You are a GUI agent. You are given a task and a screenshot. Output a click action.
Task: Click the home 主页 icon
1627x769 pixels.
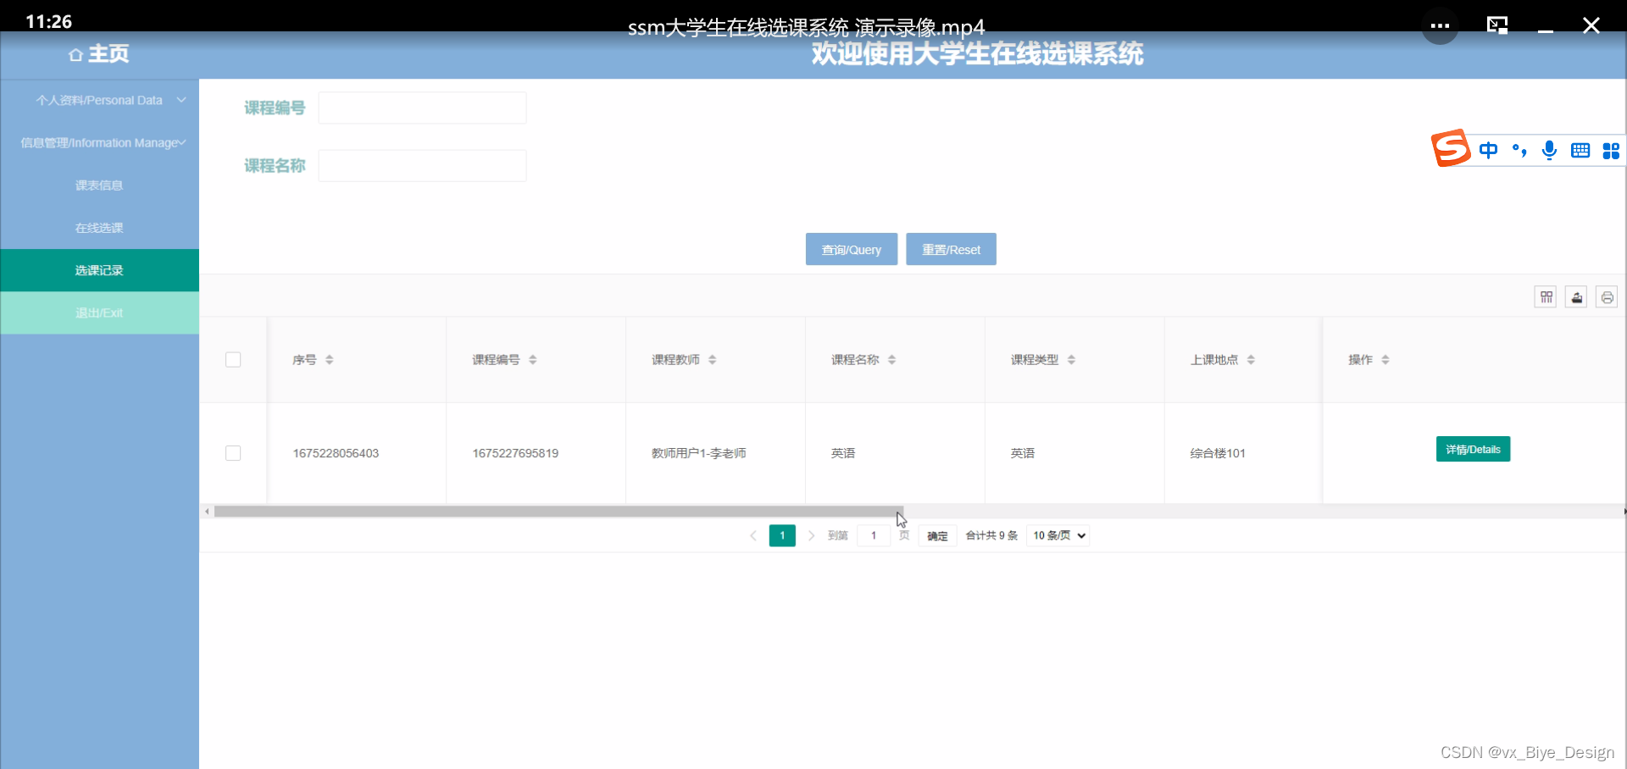(x=75, y=55)
